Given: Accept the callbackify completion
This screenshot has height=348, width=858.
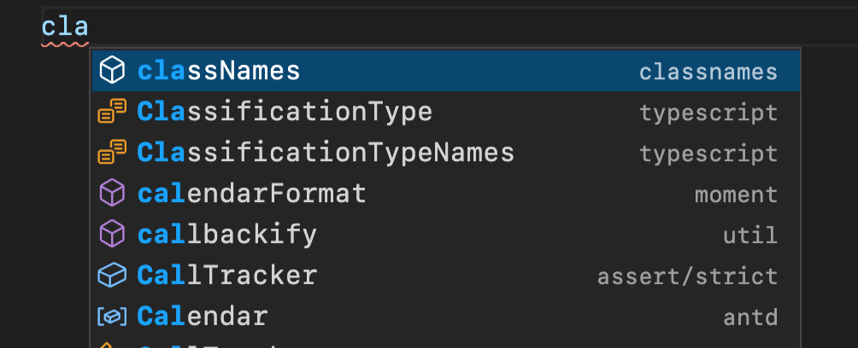Looking at the screenshot, I should [x=226, y=235].
